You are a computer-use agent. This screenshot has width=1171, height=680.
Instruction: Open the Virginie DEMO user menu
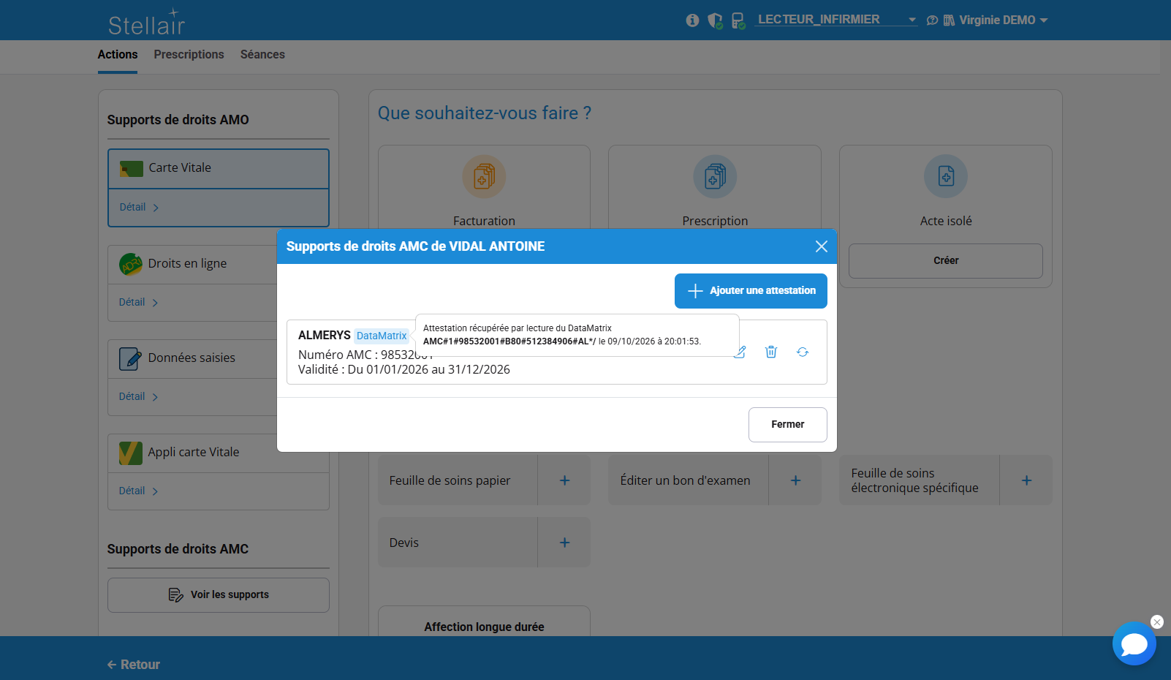click(1003, 20)
